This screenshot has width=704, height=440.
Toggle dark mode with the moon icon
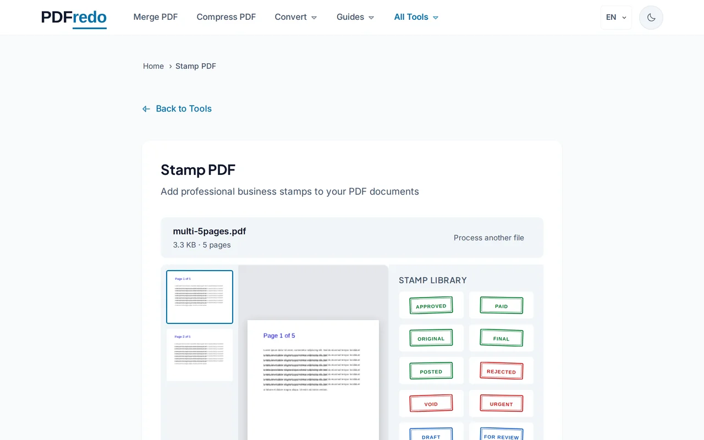pos(651,17)
